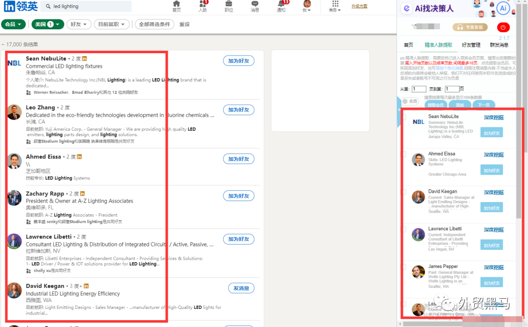Open 消息 messaging icon in top nav
The width and height of the screenshot is (528, 327).
[x=255, y=6]
